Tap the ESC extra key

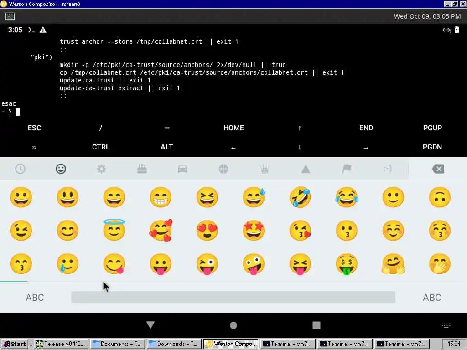pyautogui.click(x=35, y=128)
